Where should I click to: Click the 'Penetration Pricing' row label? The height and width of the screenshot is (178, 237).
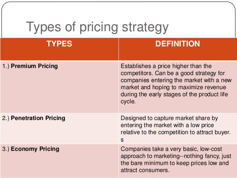(38, 118)
